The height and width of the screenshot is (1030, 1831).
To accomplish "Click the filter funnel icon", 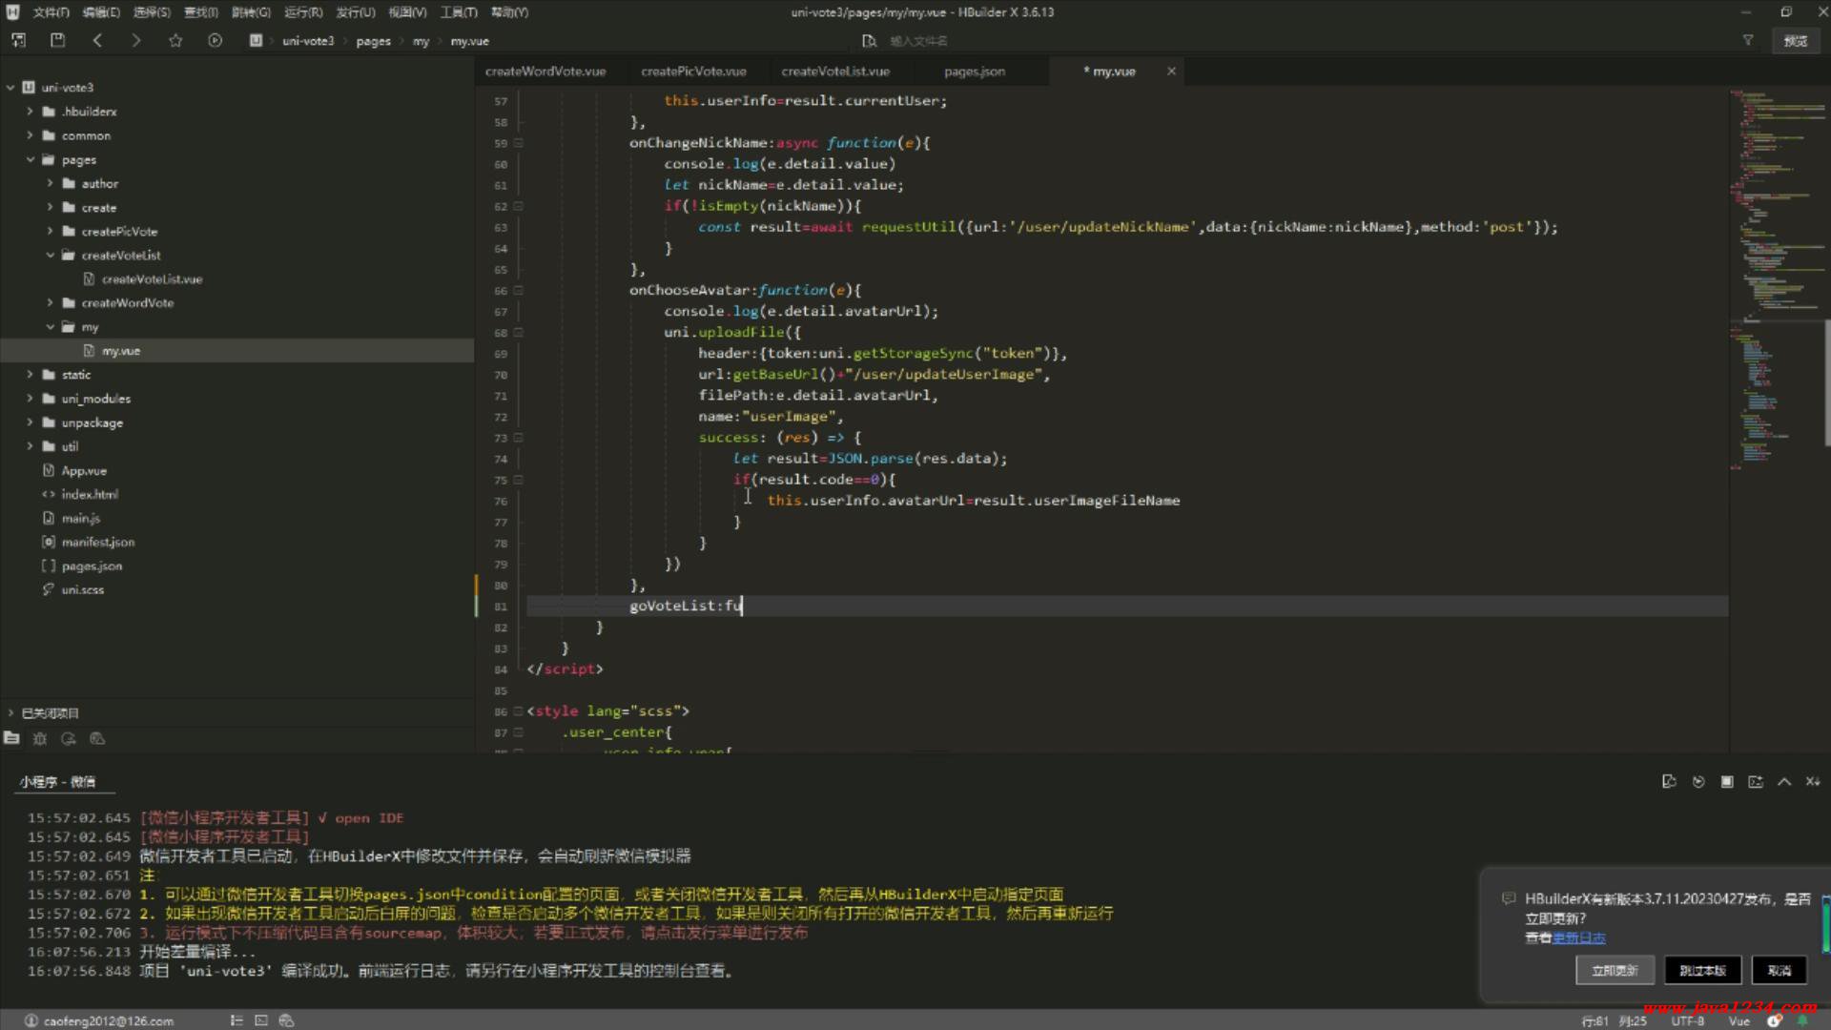I will coord(1748,40).
